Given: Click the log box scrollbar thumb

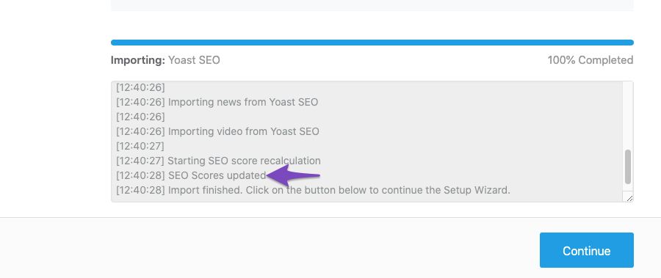Looking at the screenshot, I should click(628, 167).
